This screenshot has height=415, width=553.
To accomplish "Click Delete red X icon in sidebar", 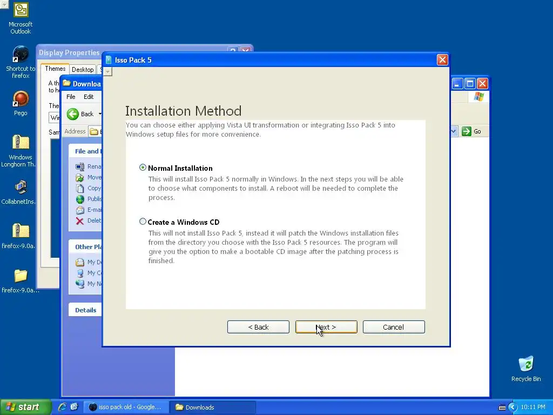I will click(x=80, y=221).
